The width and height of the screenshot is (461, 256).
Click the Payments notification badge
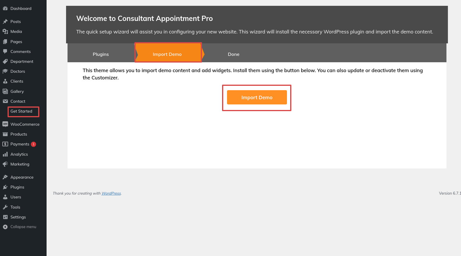(33, 144)
